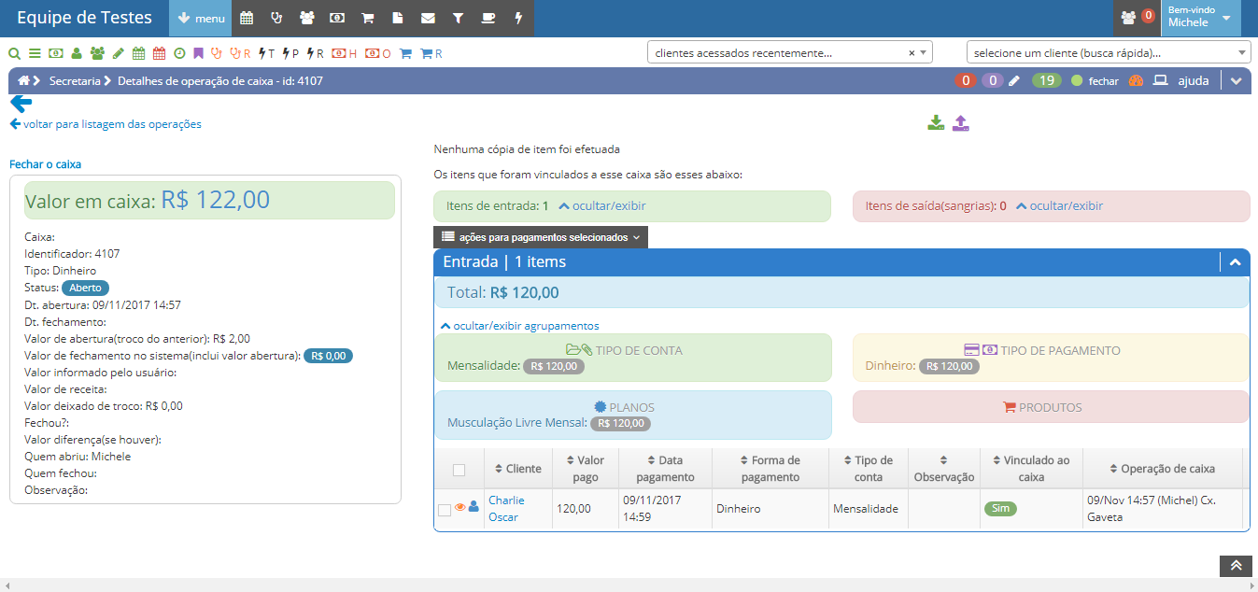The width and height of the screenshot is (1258, 592).
Task: Click the coffee cup icon in navbar
Action: click(x=488, y=18)
